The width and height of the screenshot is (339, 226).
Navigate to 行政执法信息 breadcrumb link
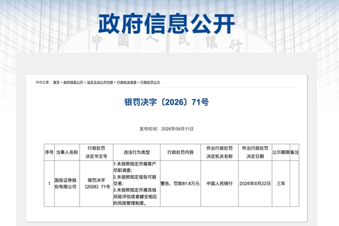pos(127,83)
